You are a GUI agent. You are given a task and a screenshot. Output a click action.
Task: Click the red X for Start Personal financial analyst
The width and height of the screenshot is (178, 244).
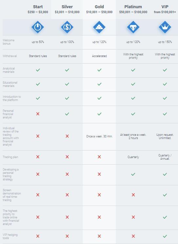pos(38,114)
